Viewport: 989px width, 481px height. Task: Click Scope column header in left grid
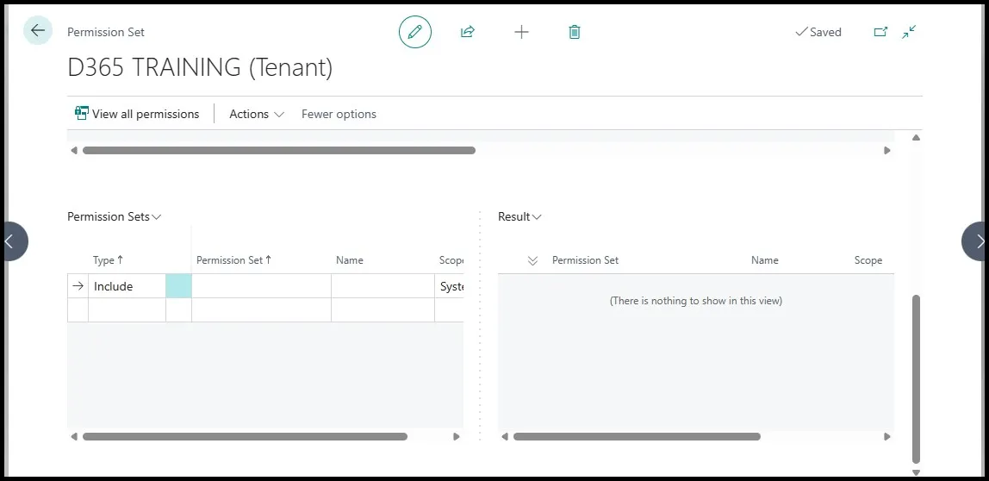point(451,260)
